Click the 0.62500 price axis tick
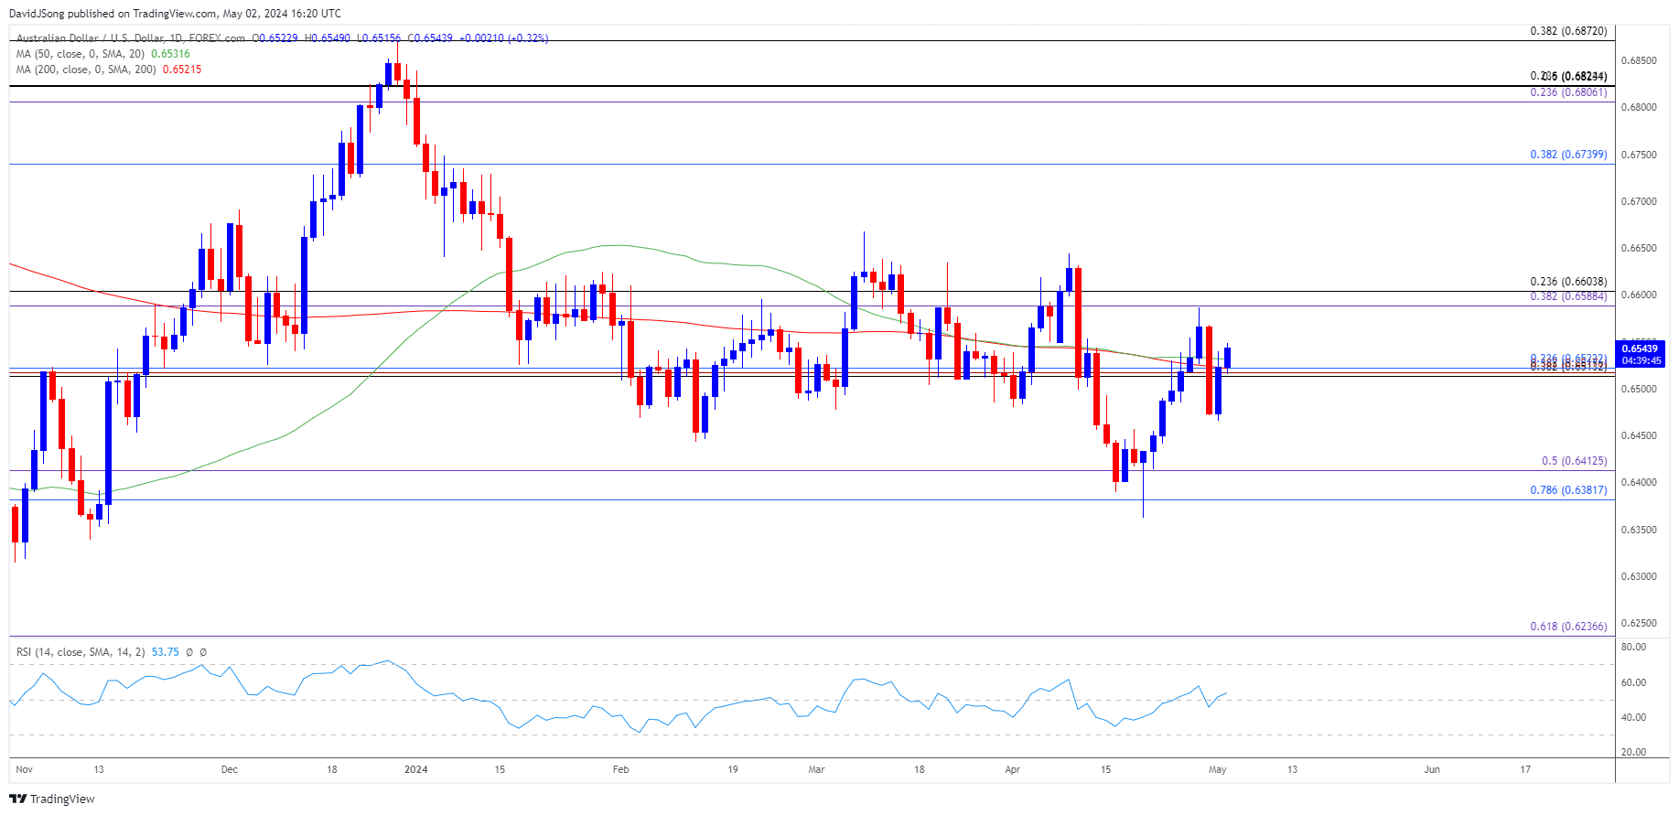 (x=1639, y=623)
